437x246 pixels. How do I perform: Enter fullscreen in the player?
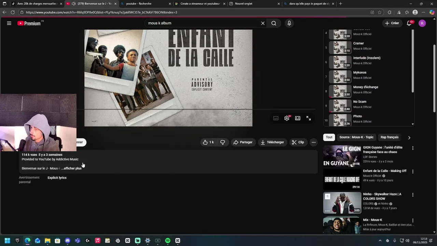pos(309,118)
